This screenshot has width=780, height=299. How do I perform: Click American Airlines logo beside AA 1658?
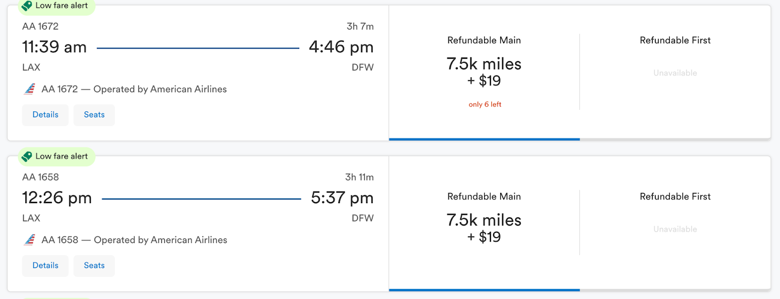30,240
